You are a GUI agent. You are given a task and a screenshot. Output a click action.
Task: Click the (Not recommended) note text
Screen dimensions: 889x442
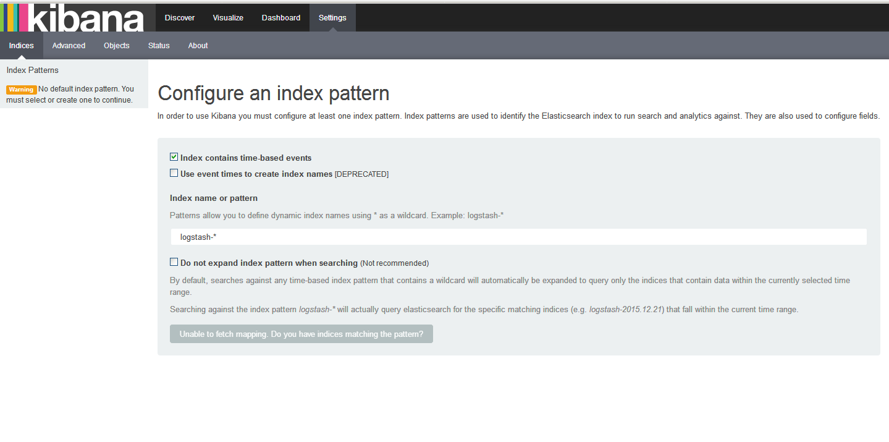[395, 263]
